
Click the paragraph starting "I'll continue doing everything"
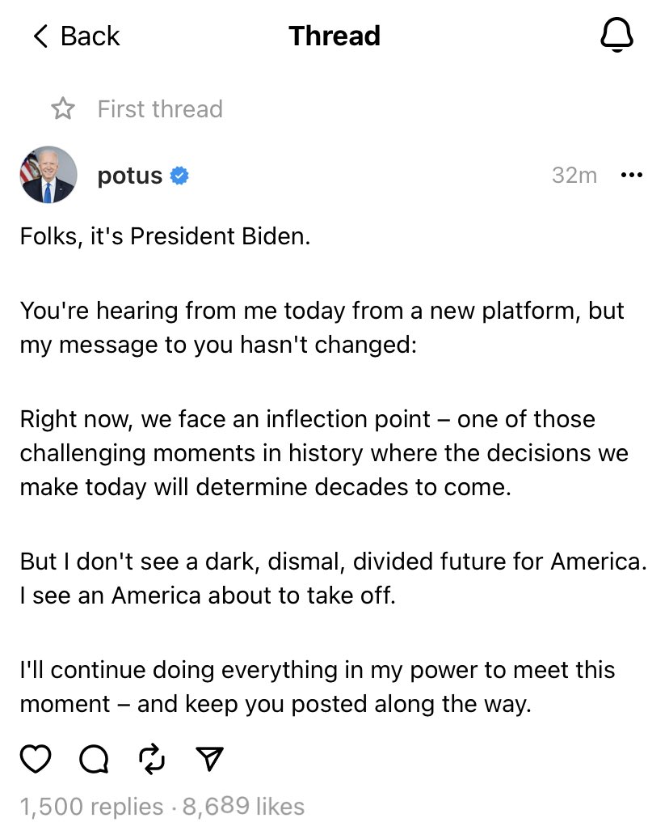(x=317, y=687)
